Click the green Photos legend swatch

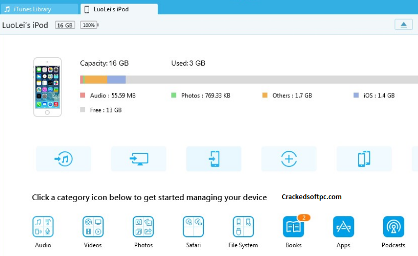coord(174,95)
